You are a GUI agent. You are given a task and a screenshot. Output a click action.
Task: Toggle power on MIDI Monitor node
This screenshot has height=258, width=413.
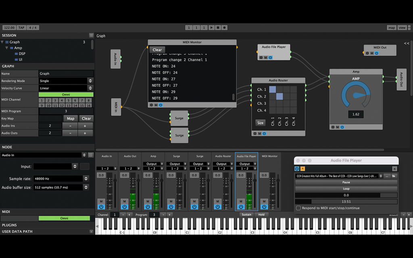coord(161,105)
